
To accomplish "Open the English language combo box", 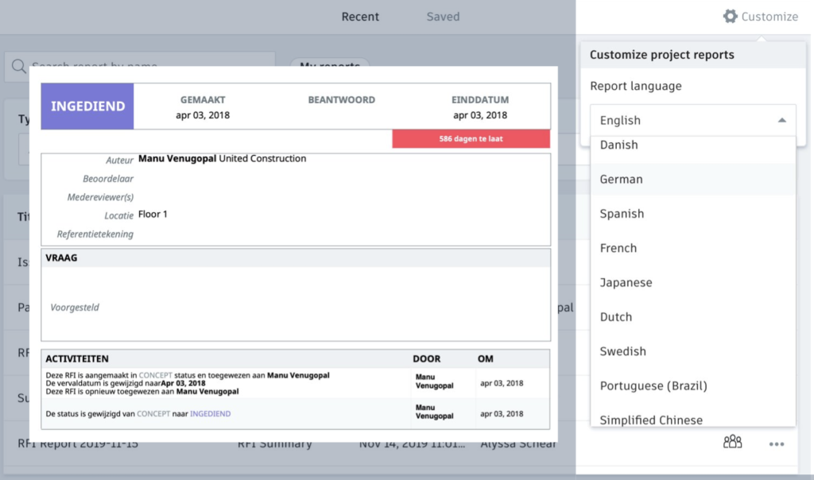I will [x=692, y=120].
